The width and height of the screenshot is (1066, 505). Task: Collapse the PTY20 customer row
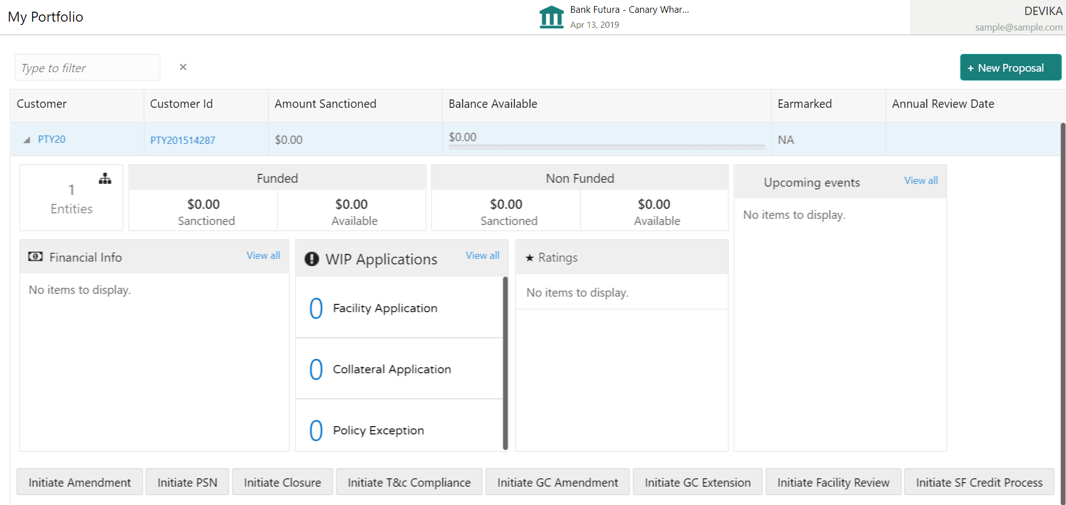point(27,140)
